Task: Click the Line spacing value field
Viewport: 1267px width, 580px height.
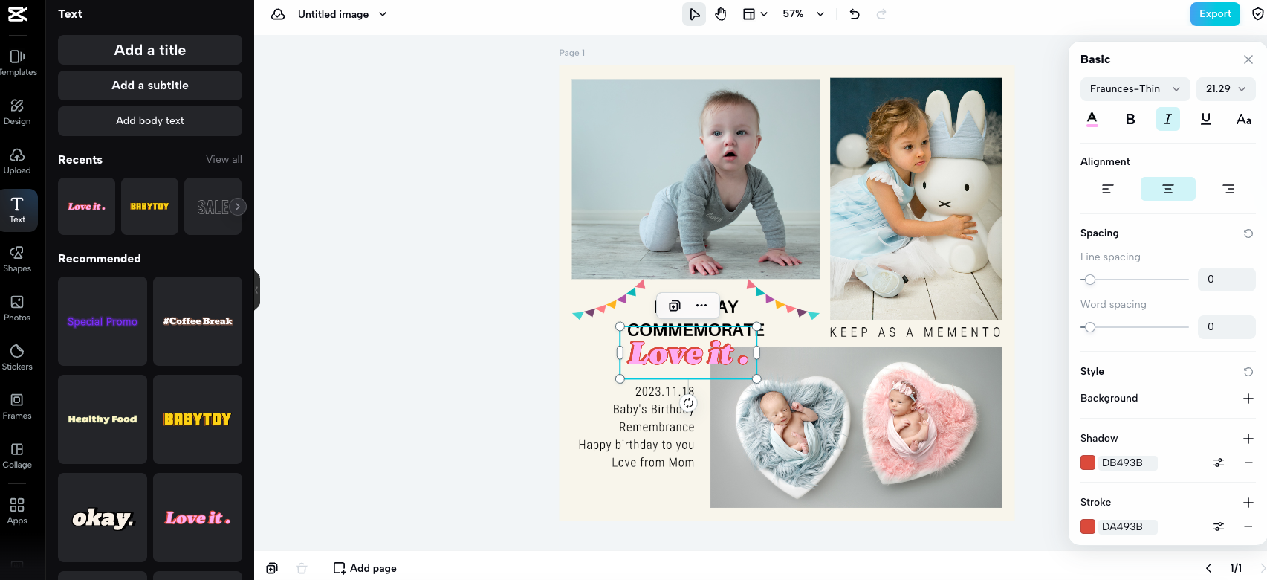Action: 1227,280
